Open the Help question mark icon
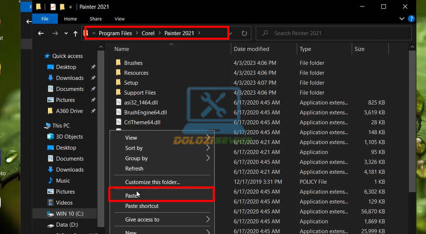The height and width of the screenshot is (234, 426). [x=411, y=19]
